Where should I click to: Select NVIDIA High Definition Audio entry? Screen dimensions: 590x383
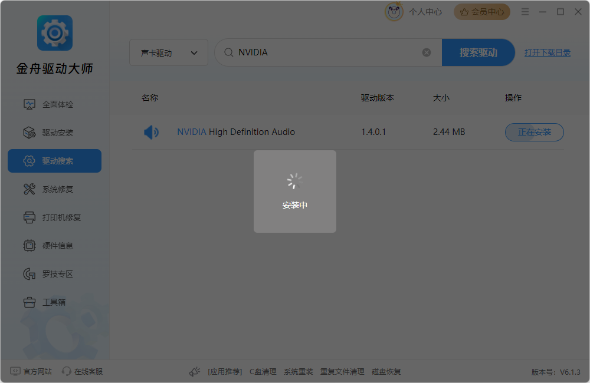coord(236,132)
